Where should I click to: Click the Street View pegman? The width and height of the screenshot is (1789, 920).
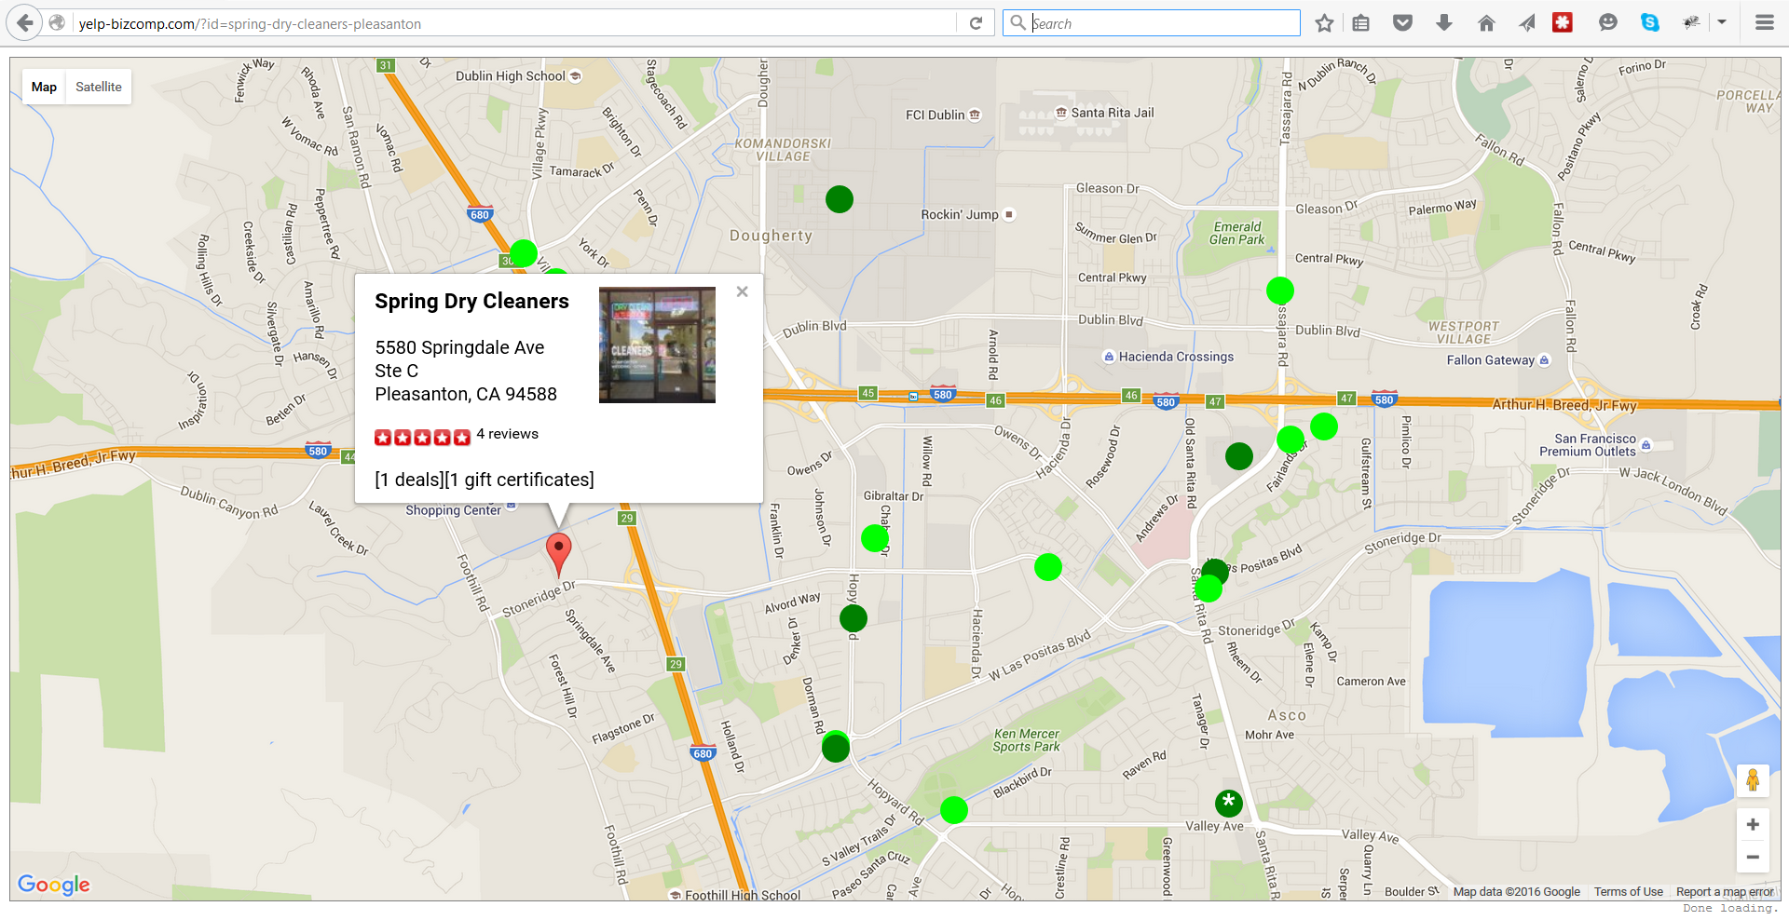click(1753, 780)
